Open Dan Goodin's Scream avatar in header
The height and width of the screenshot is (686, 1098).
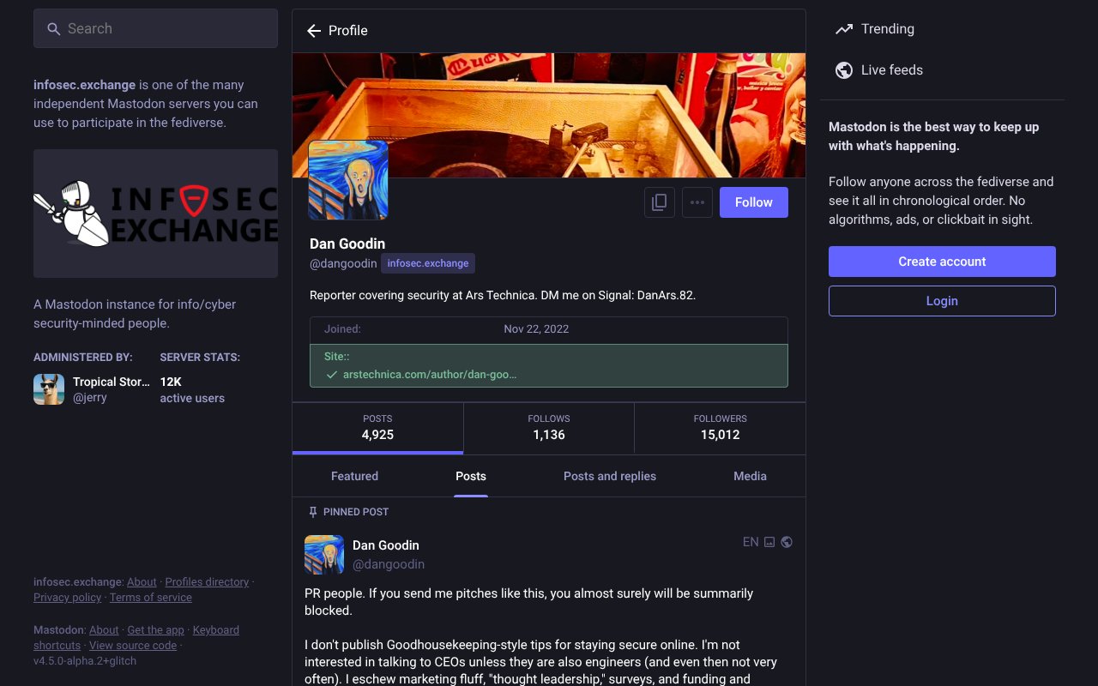point(348,180)
